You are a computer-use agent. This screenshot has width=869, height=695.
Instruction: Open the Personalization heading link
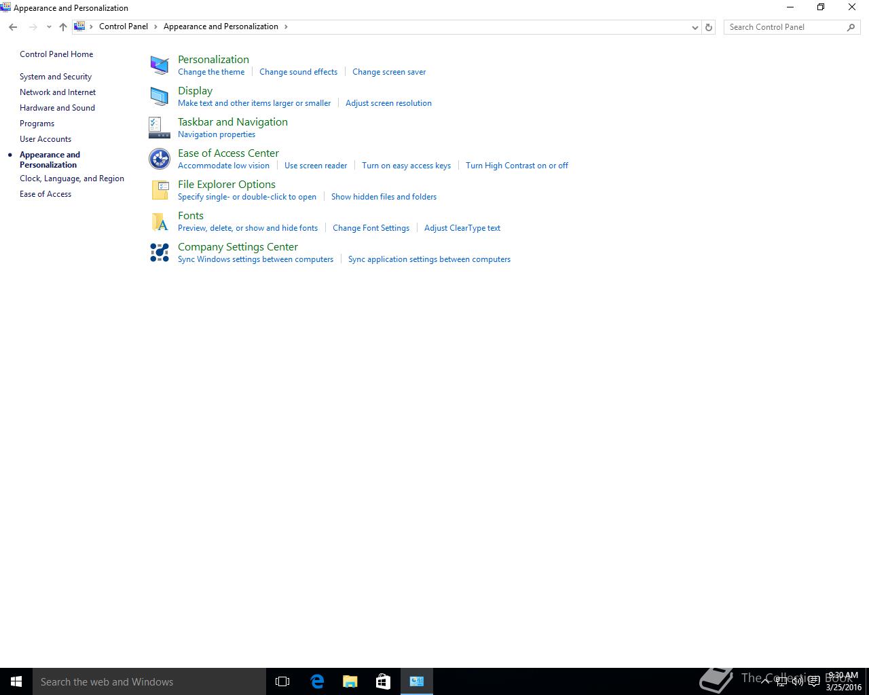(213, 60)
